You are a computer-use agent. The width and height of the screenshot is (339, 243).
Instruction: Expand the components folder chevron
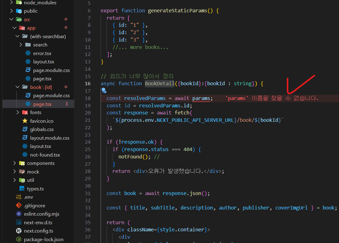point(14,163)
